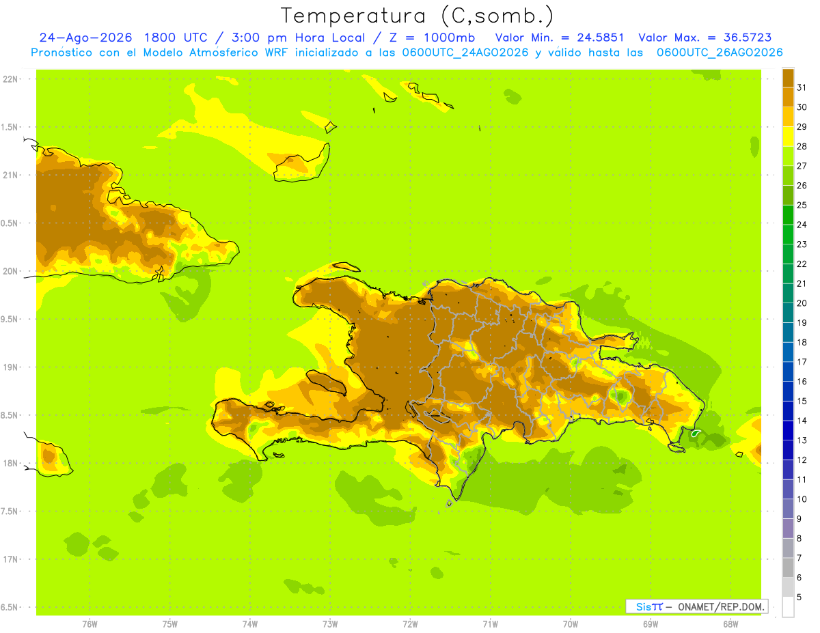Select the "24-Ago-2026" forecast date text
The height and width of the screenshot is (633, 820).
pyautogui.click(x=86, y=38)
